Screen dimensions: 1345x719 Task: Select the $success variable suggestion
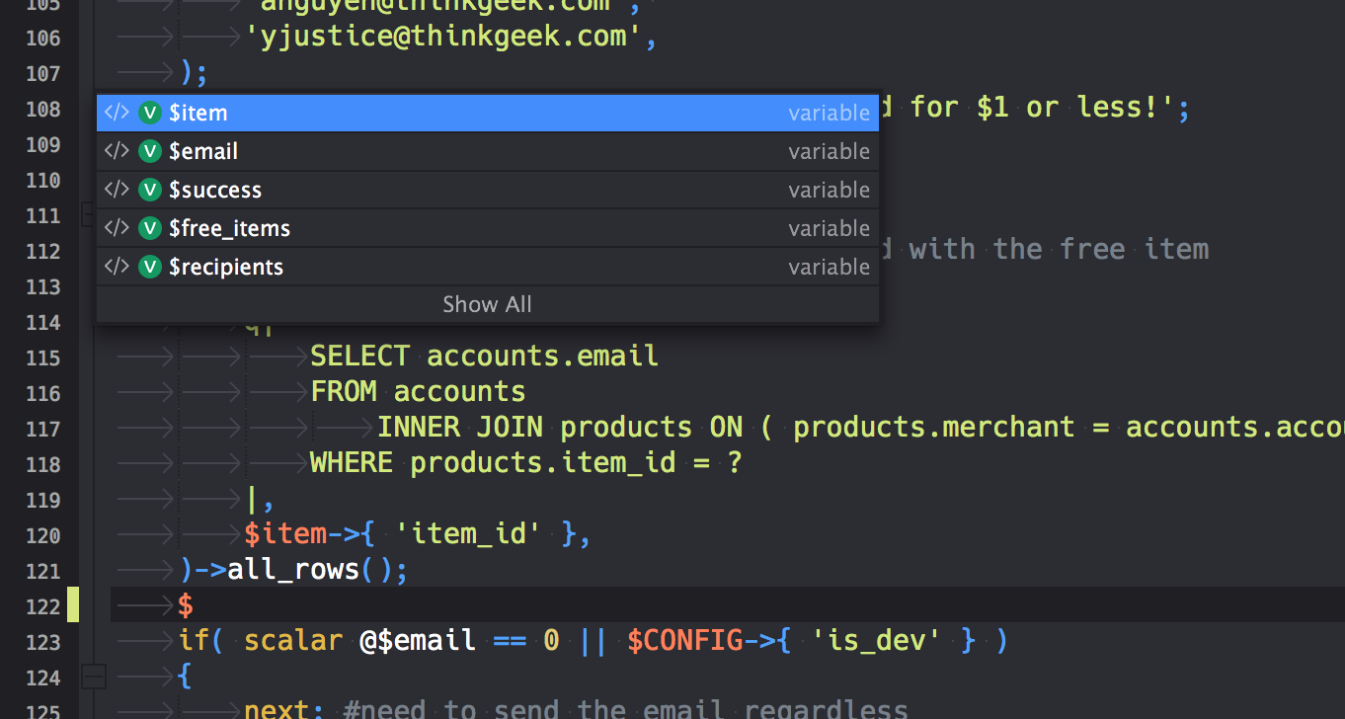click(x=395, y=189)
